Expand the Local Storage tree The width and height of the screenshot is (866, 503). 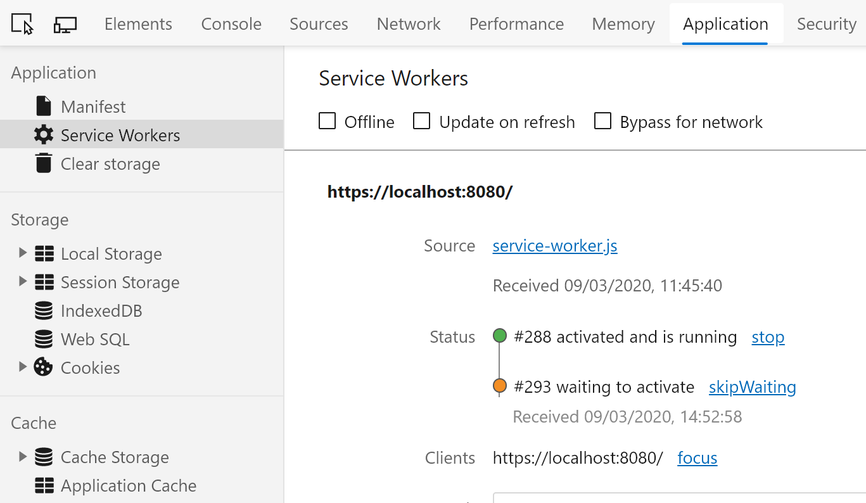point(23,253)
